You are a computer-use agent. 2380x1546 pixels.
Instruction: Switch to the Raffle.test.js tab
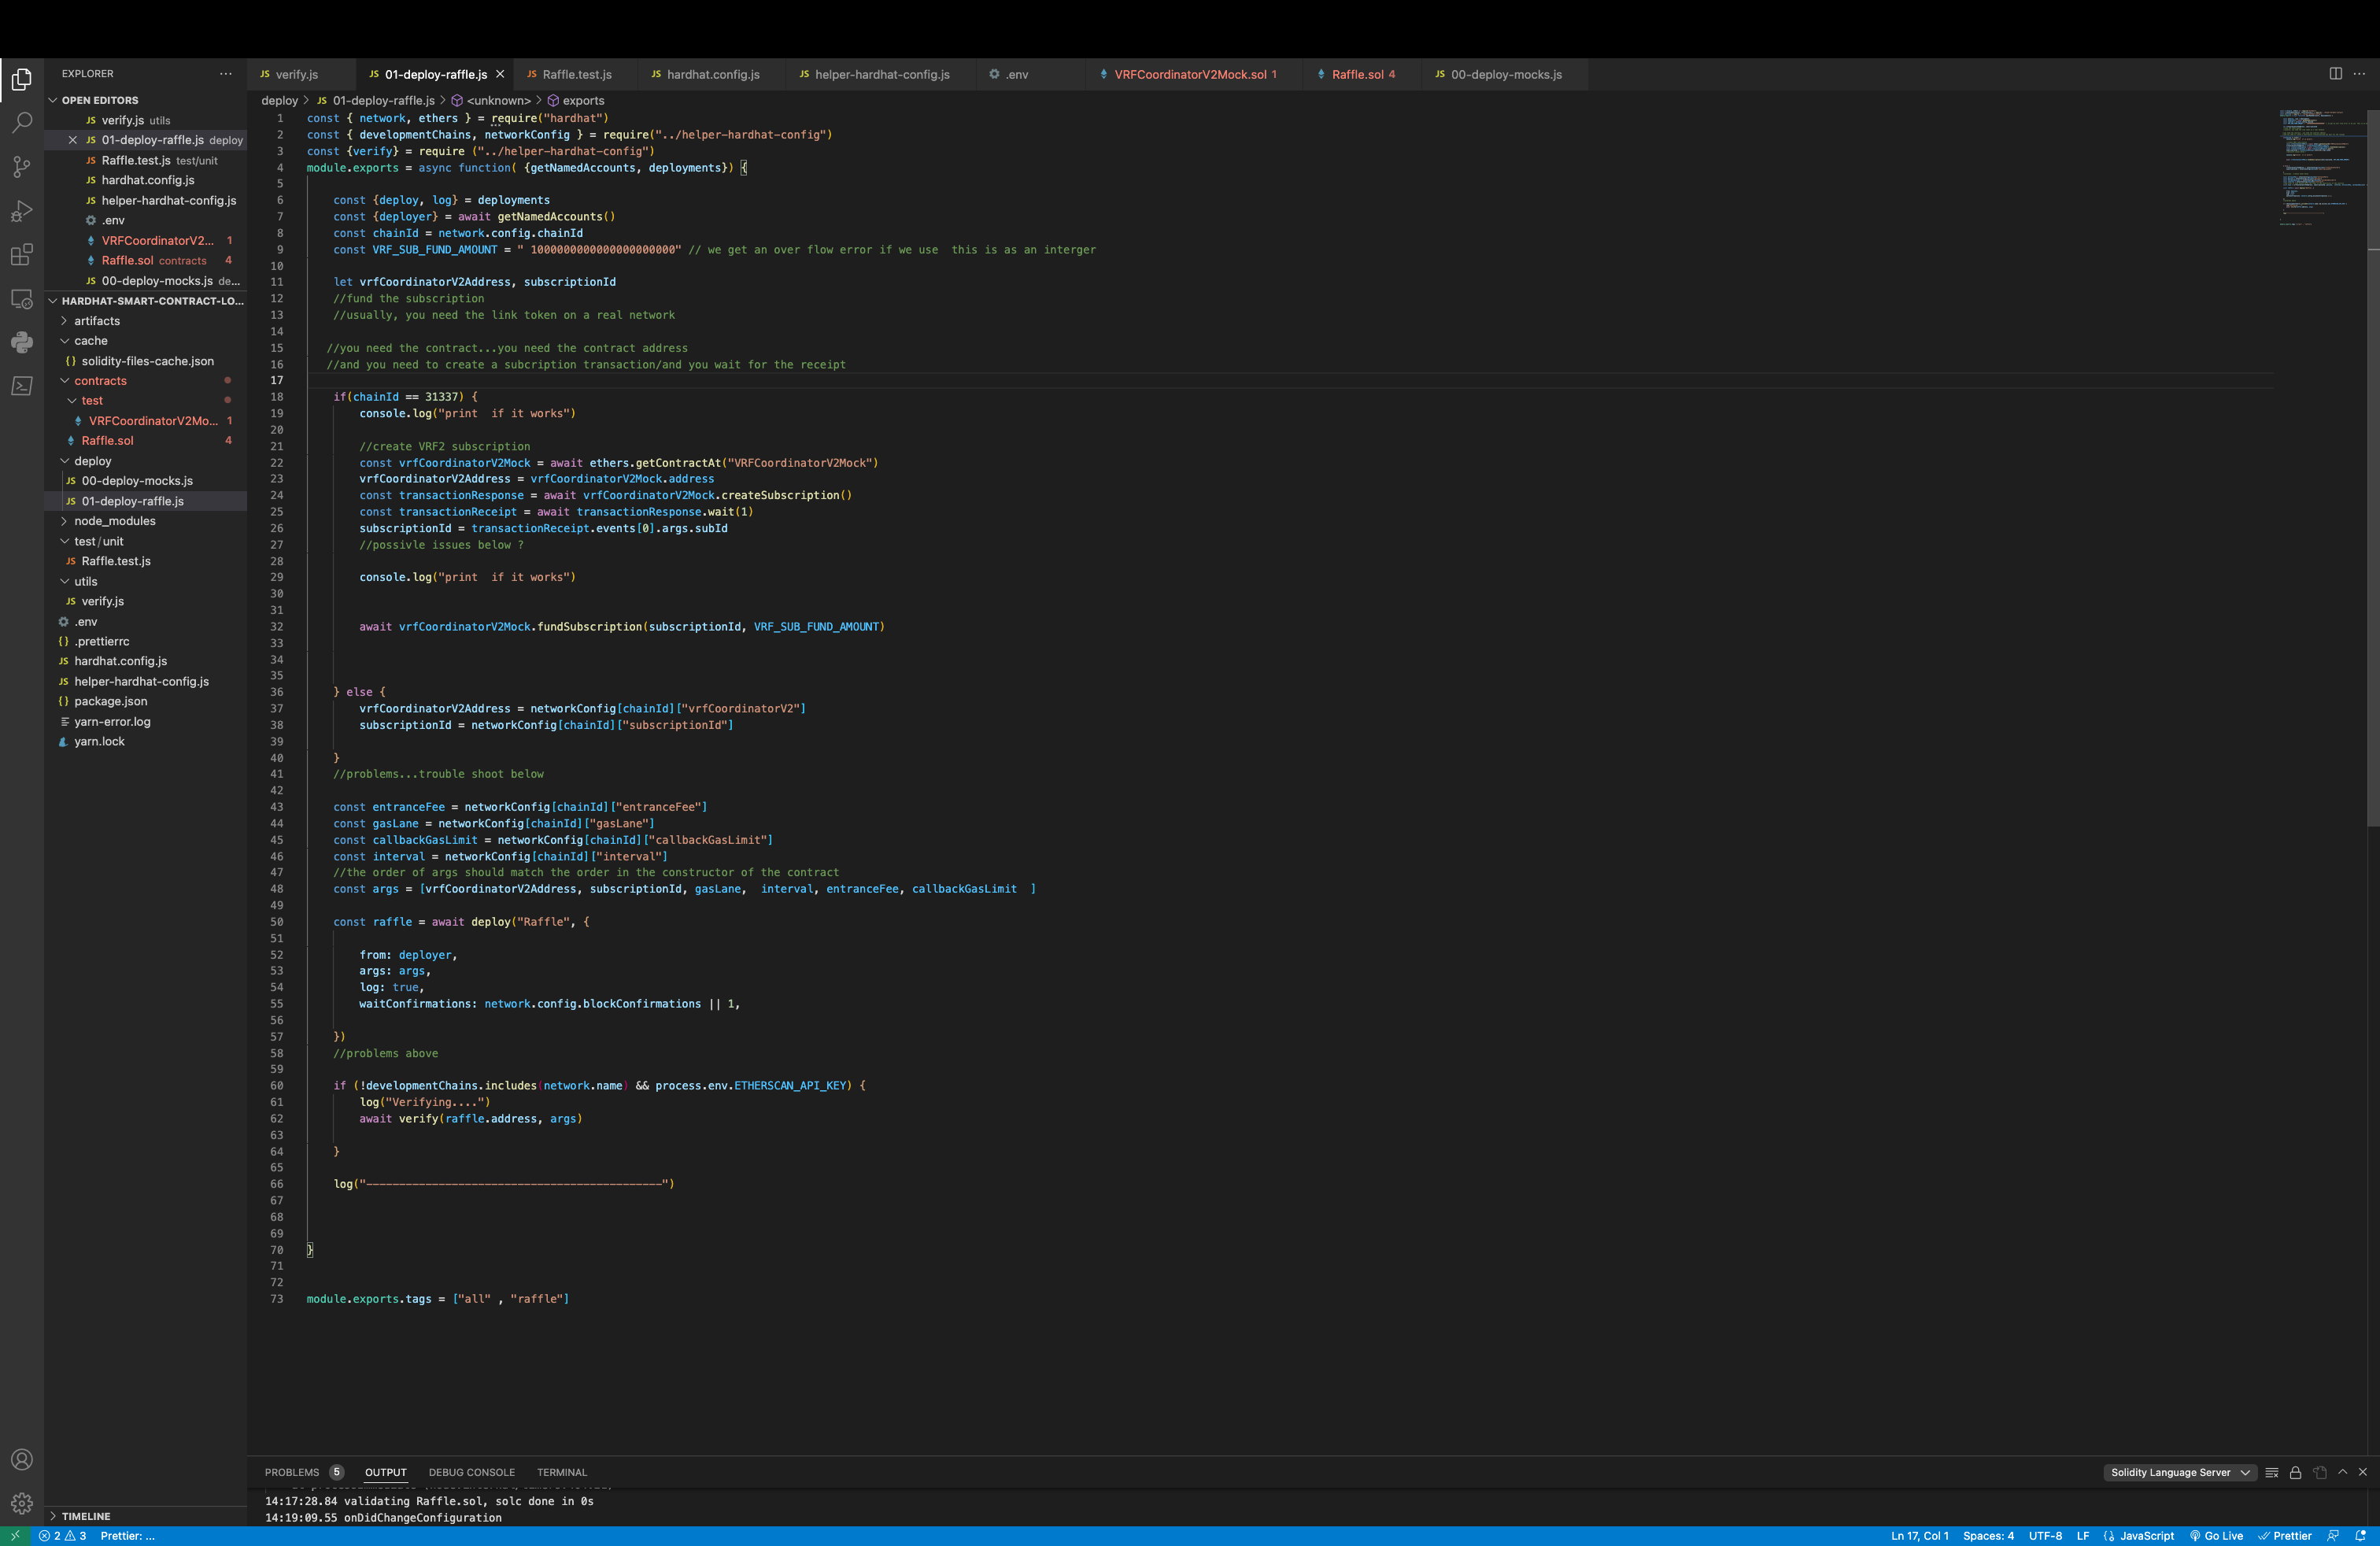(x=577, y=74)
